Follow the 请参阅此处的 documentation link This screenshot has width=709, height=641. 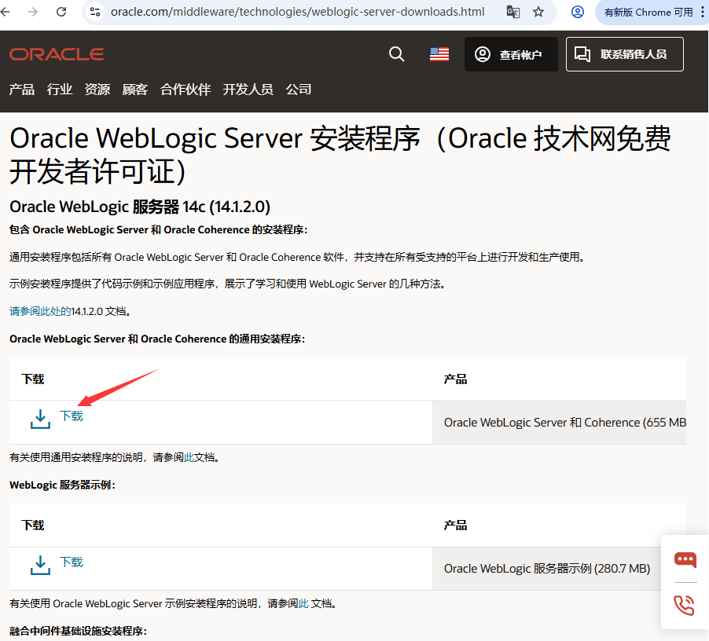(x=40, y=311)
